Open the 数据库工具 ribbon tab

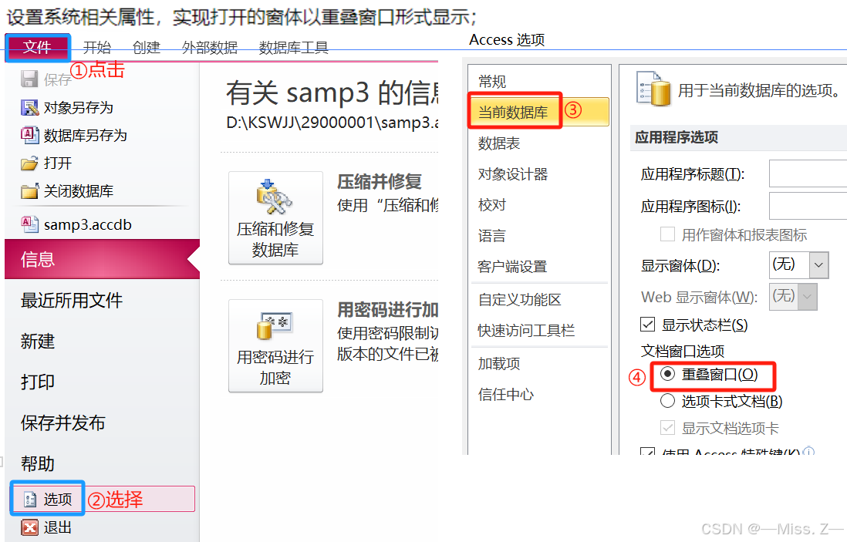pos(293,48)
